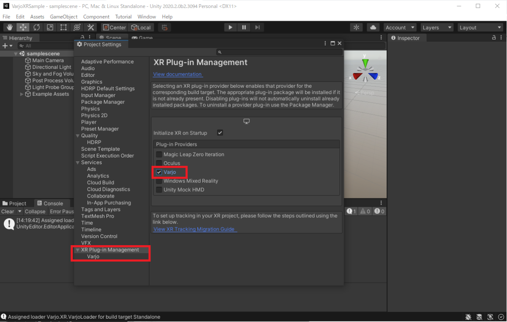The image size is (507, 322).
Task: Click the Project Settings search field
Action: (x=279, y=52)
